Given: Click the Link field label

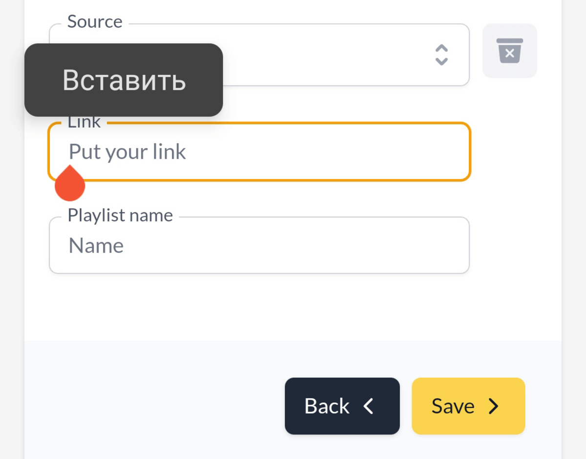Looking at the screenshot, I should 84,122.
